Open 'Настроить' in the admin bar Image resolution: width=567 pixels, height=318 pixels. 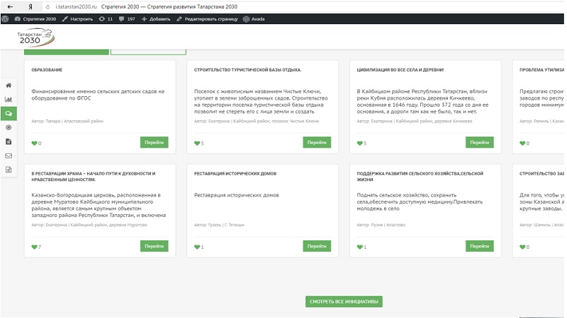[x=77, y=19]
